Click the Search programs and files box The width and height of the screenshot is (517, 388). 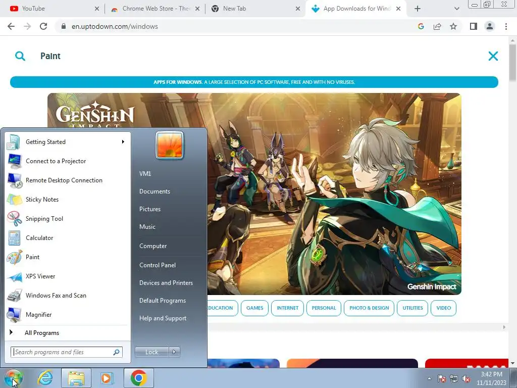click(x=66, y=352)
